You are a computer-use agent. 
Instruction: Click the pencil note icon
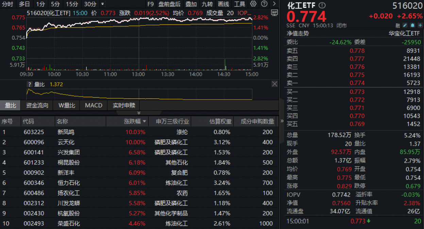pyautogui.click(x=405, y=25)
